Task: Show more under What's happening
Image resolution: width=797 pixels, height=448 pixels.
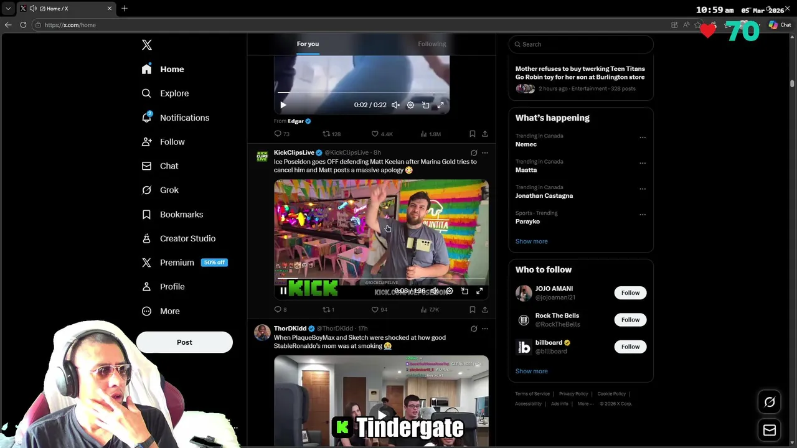Action: tap(531, 241)
